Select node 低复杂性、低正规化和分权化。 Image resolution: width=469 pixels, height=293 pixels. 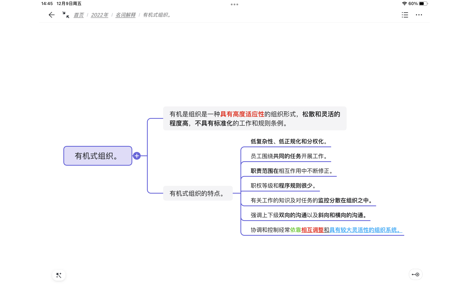coord(289,142)
